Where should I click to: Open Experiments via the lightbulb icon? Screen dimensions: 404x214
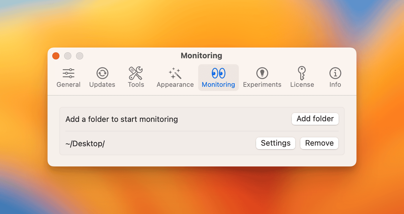click(x=262, y=73)
